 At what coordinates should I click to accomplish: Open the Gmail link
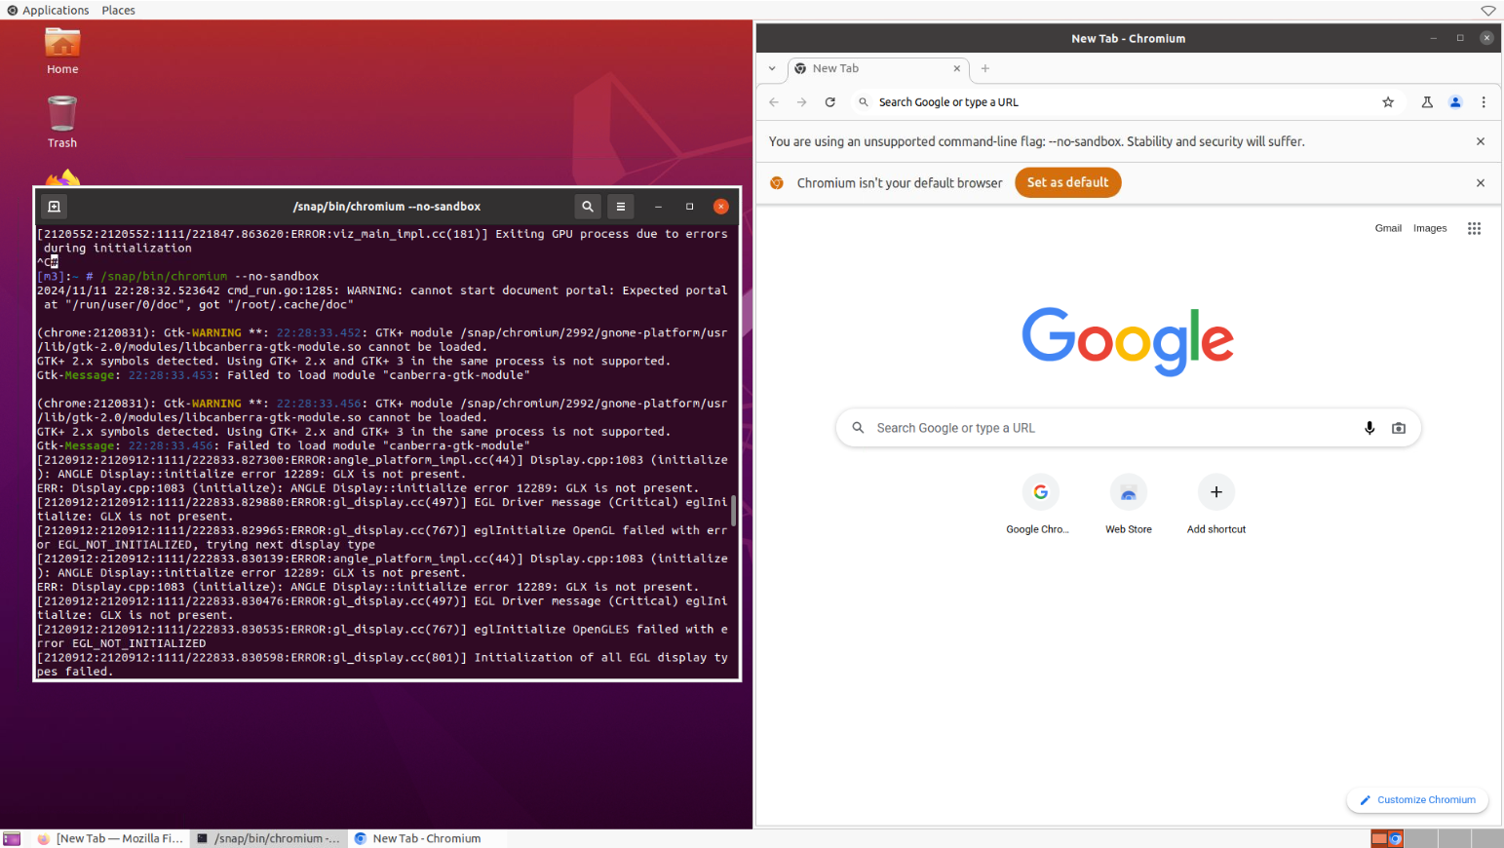(1388, 228)
